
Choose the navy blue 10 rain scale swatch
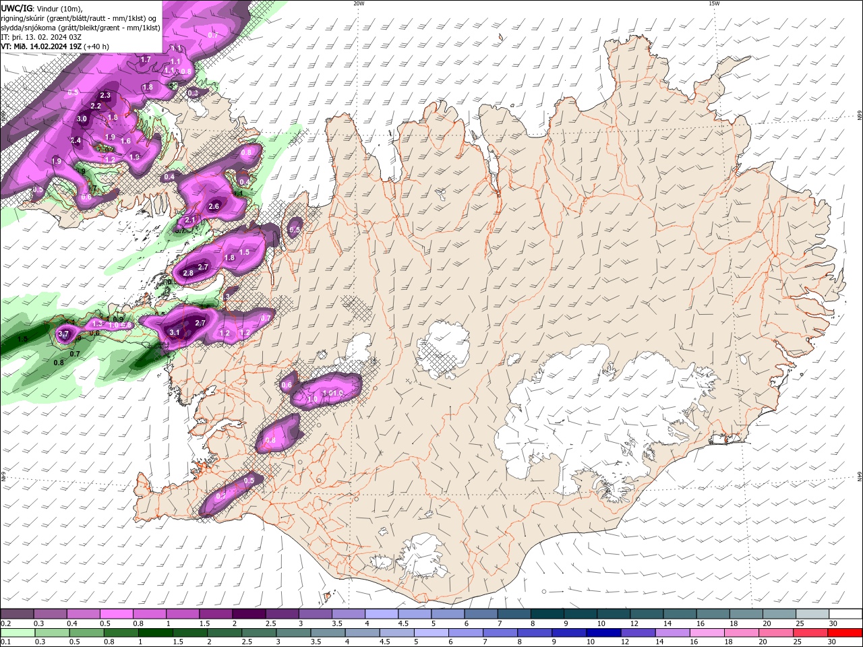pos(602,633)
